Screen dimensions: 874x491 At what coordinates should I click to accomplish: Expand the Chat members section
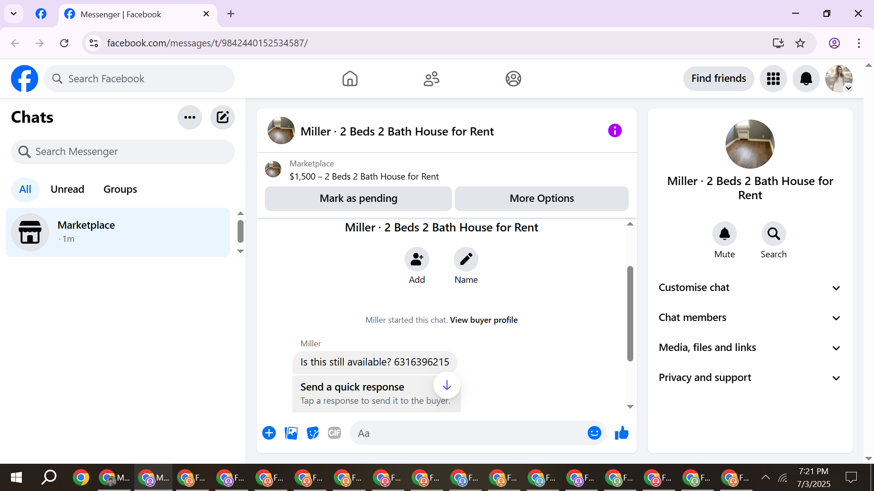click(x=750, y=318)
